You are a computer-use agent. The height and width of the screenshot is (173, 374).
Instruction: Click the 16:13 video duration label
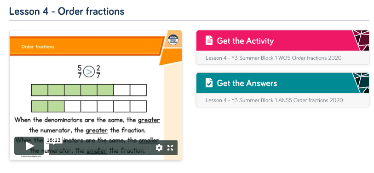click(53, 140)
